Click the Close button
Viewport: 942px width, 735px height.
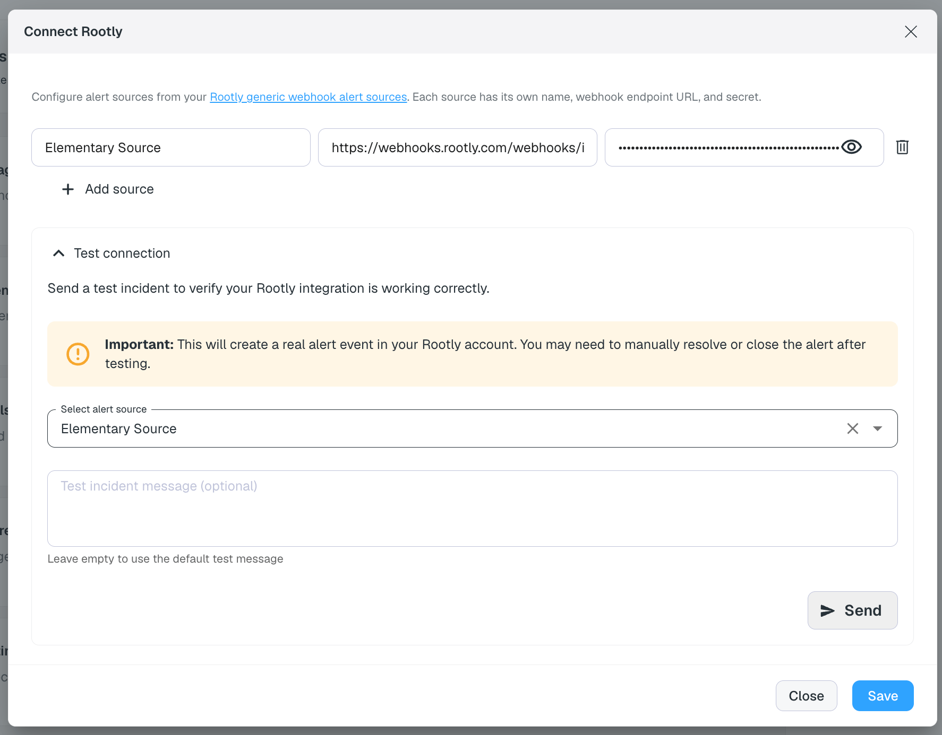point(806,696)
